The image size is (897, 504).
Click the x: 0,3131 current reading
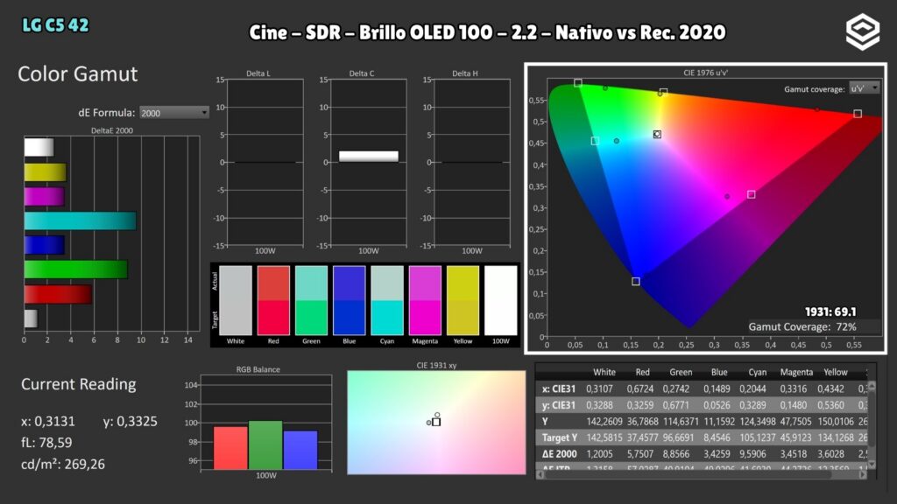[x=48, y=421]
